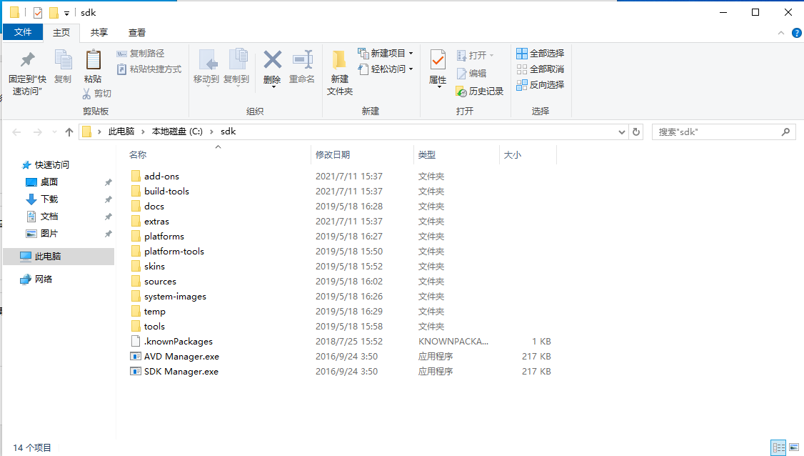Expand the Delete button's dropdown arrow
The image size is (804, 456).
273,87
